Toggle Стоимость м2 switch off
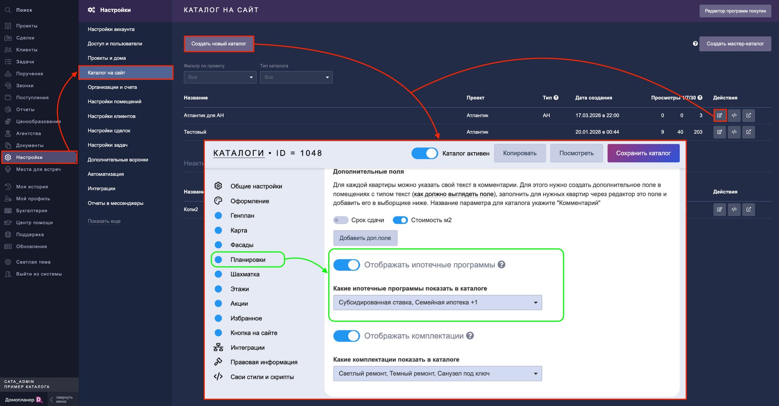Viewport: 779px width, 406px height. (x=400, y=220)
